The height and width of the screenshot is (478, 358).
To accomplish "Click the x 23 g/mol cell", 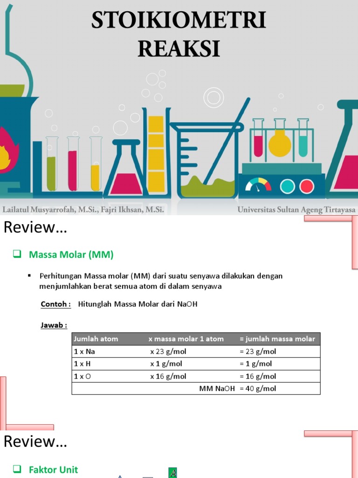I will [168, 351].
